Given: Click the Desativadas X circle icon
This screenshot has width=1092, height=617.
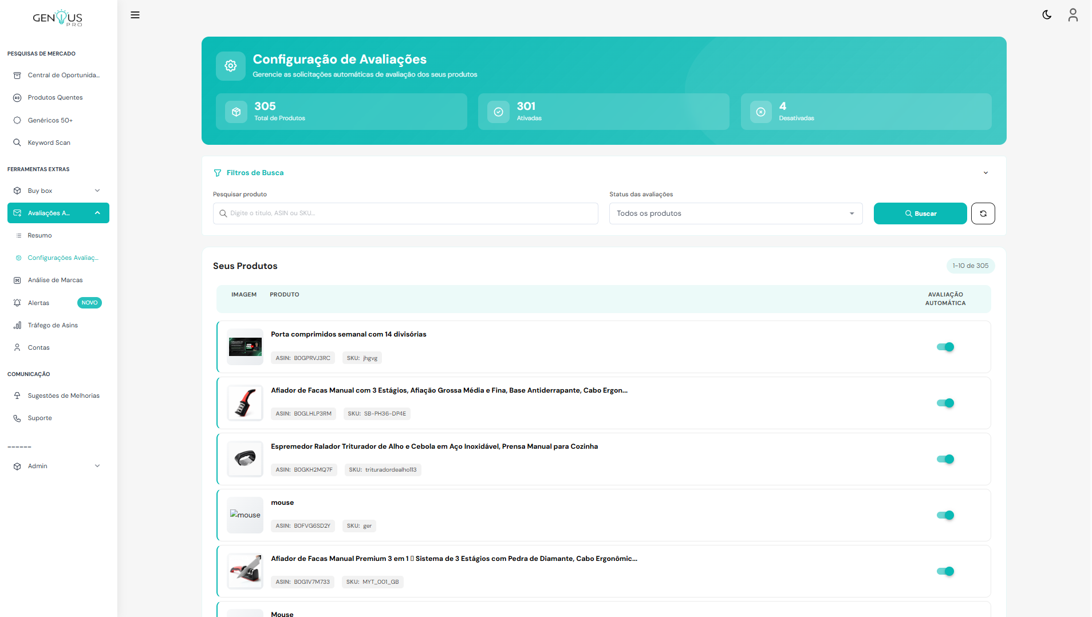Looking at the screenshot, I should tap(760, 112).
